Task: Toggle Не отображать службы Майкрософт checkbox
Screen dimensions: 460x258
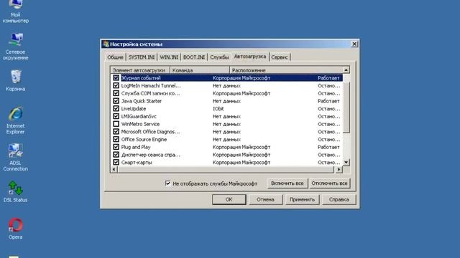Action: (167, 183)
